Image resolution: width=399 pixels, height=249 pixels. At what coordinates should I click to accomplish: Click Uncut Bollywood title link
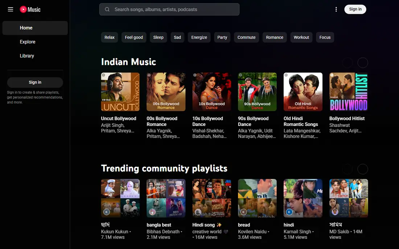tap(119, 119)
